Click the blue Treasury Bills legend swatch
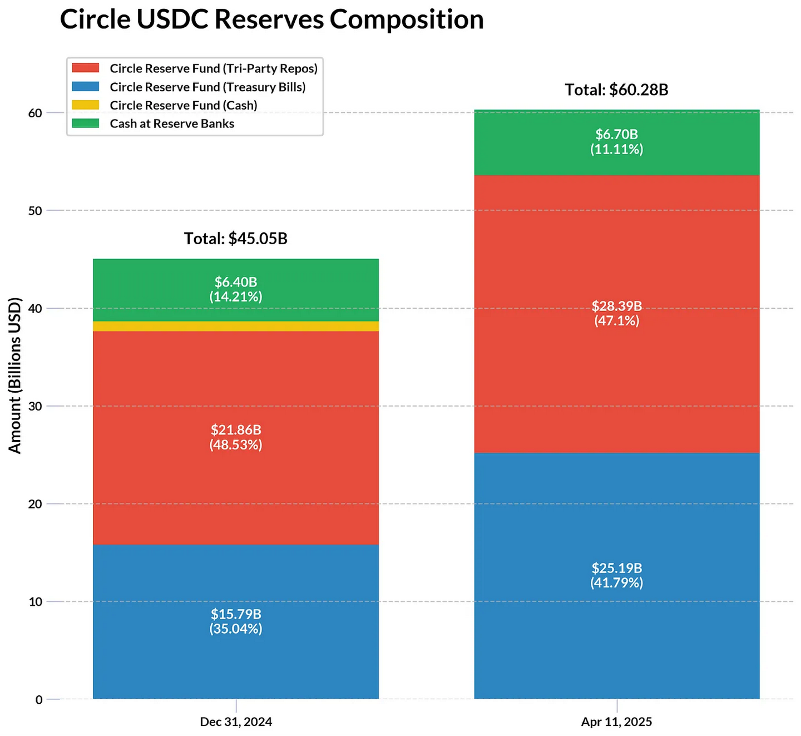Image resolution: width=801 pixels, height=736 pixels. pos(85,87)
